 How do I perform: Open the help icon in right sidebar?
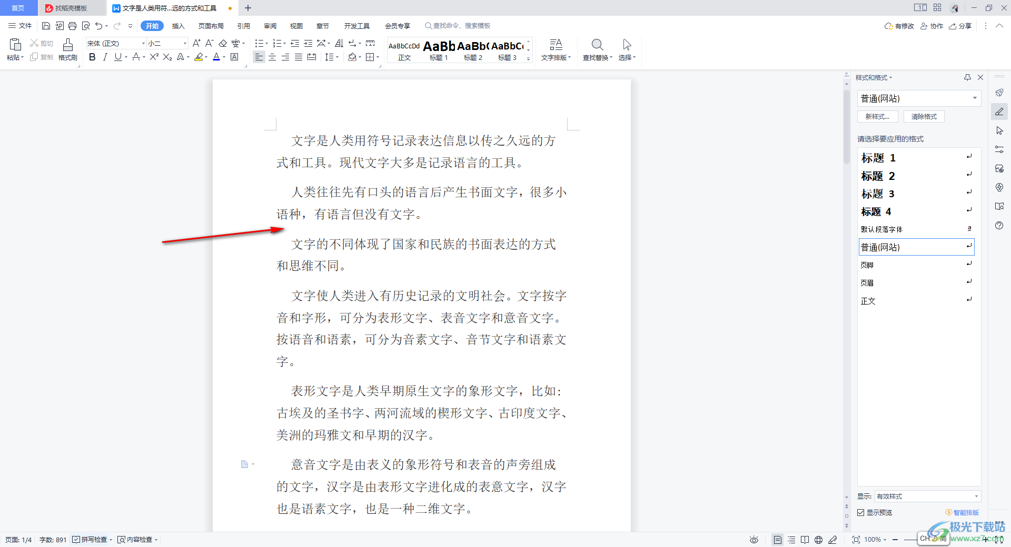pyautogui.click(x=999, y=225)
